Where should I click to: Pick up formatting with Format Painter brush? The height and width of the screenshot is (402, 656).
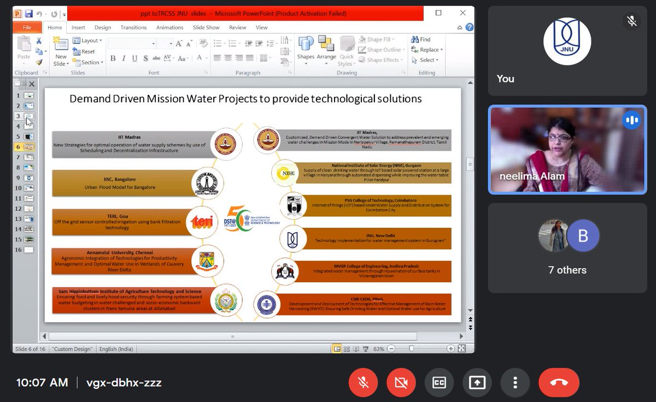pos(39,62)
